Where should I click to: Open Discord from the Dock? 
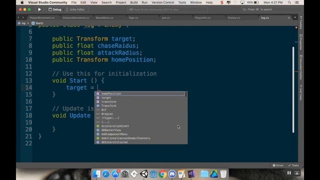[172, 174]
